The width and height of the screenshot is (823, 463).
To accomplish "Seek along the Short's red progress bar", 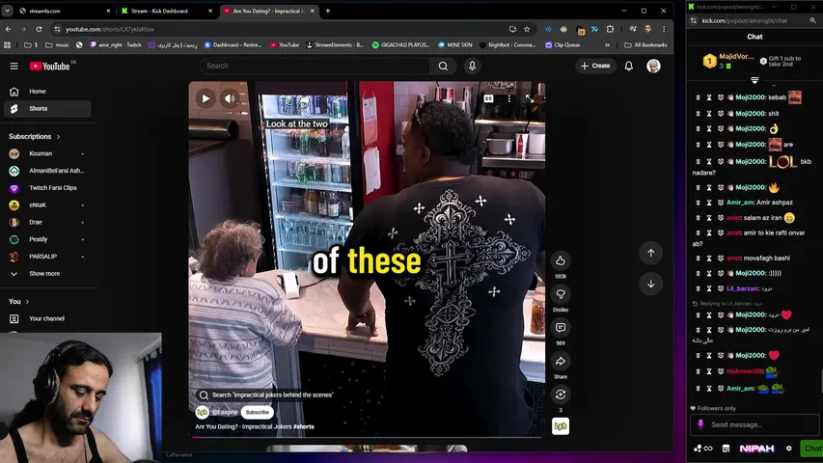I will 367,437.
